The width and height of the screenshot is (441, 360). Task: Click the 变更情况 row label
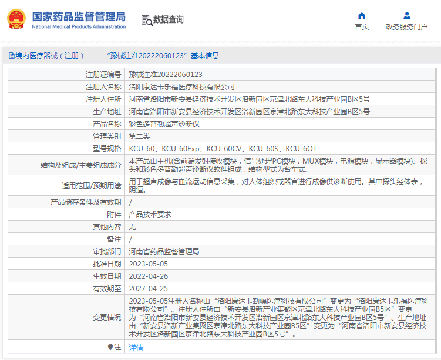pos(107,318)
